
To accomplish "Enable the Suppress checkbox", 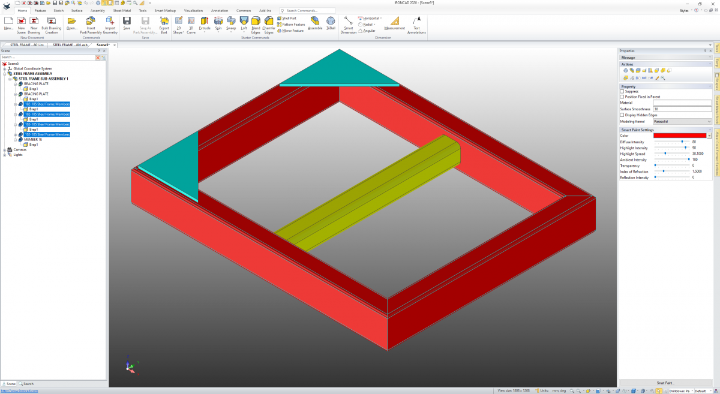I will [622, 91].
